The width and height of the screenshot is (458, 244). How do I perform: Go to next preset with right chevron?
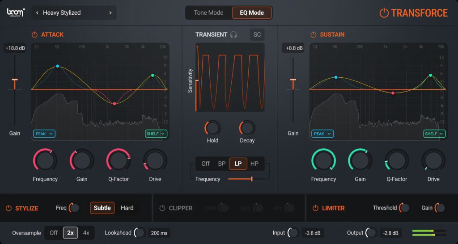tap(110, 13)
